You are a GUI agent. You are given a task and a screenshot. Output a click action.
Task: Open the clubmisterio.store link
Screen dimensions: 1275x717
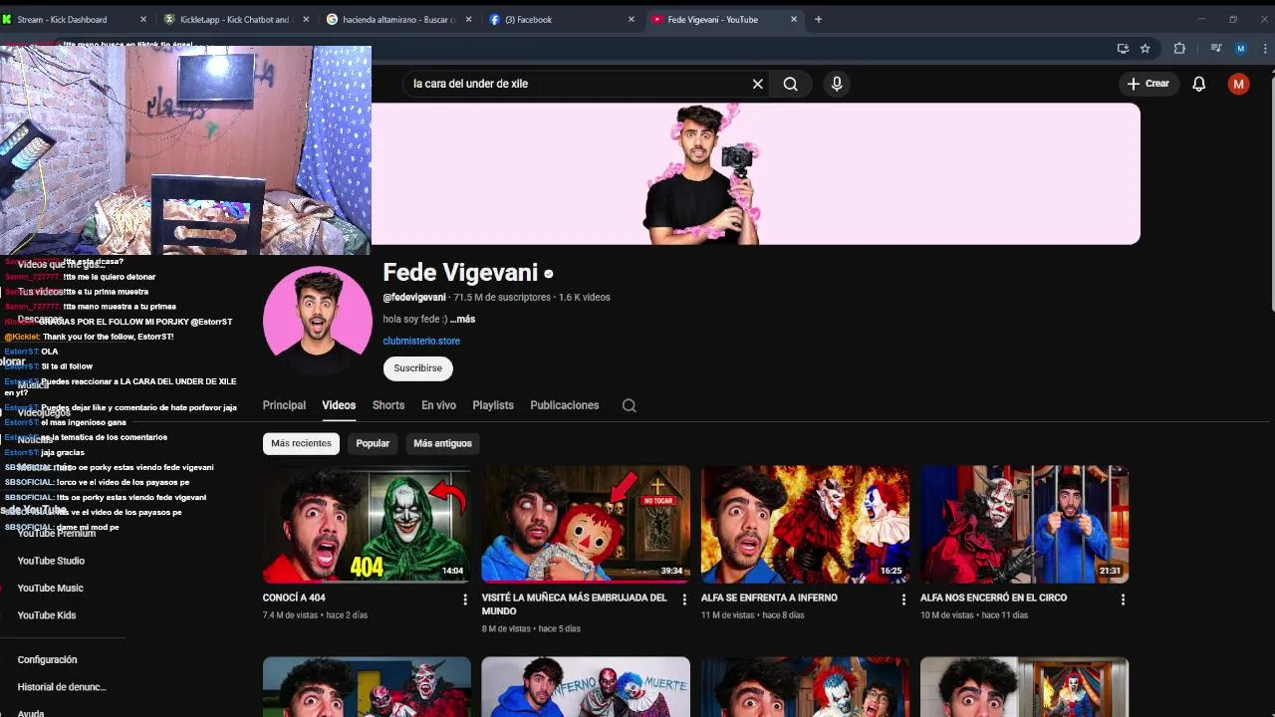pyautogui.click(x=421, y=341)
